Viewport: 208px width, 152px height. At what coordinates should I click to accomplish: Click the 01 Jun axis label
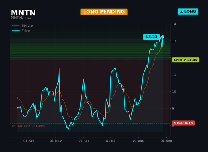click(x=84, y=141)
